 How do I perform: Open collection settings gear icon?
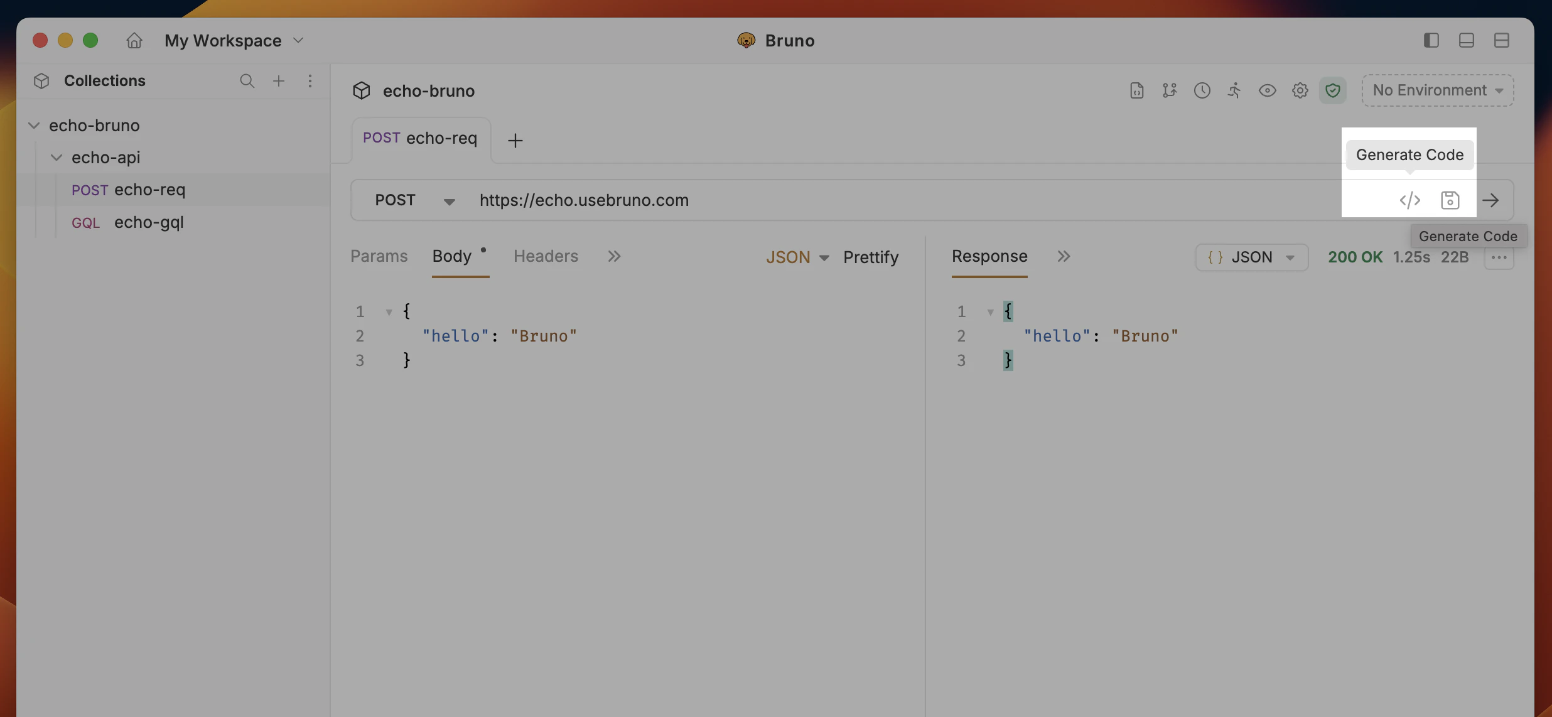pyautogui.click(x=1300, y=90)
